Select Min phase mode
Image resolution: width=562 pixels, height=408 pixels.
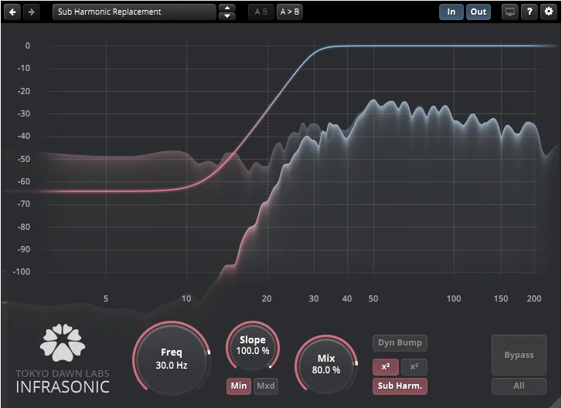pyautogui.click(x=239, y=386)
